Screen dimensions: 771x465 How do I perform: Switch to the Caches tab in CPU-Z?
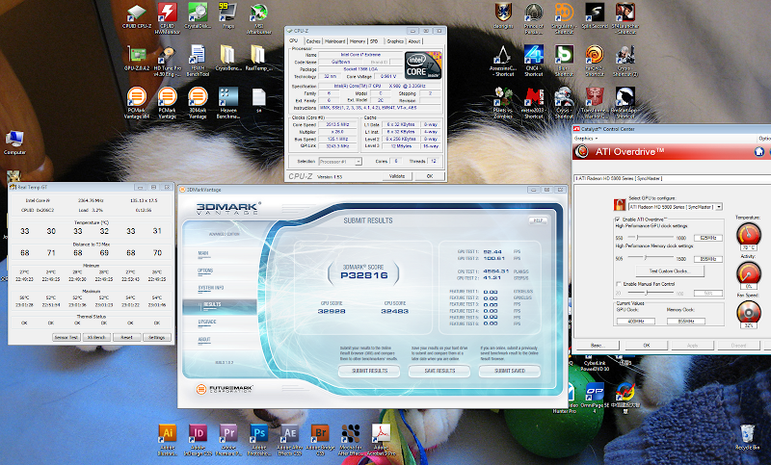tap(313, 41)
